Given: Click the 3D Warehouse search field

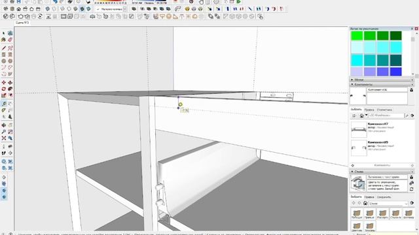Looking at the screenshot, I should (x=386, y=116).
